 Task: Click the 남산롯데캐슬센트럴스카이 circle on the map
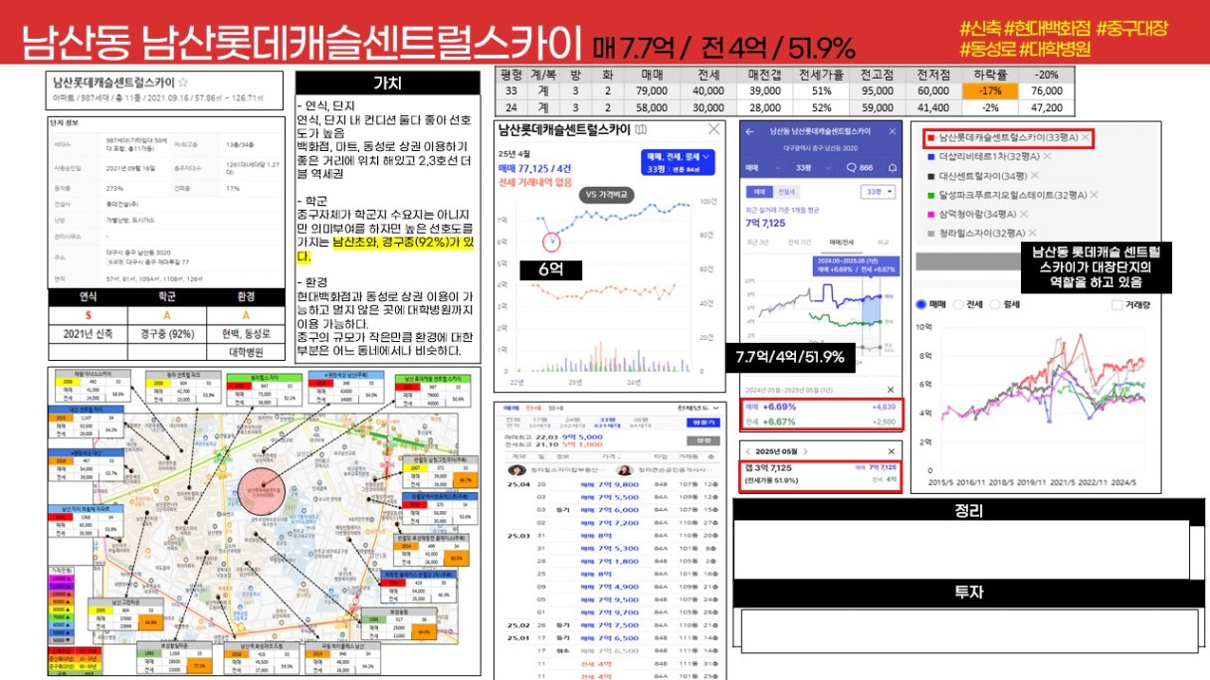click(x=263, y=493)
